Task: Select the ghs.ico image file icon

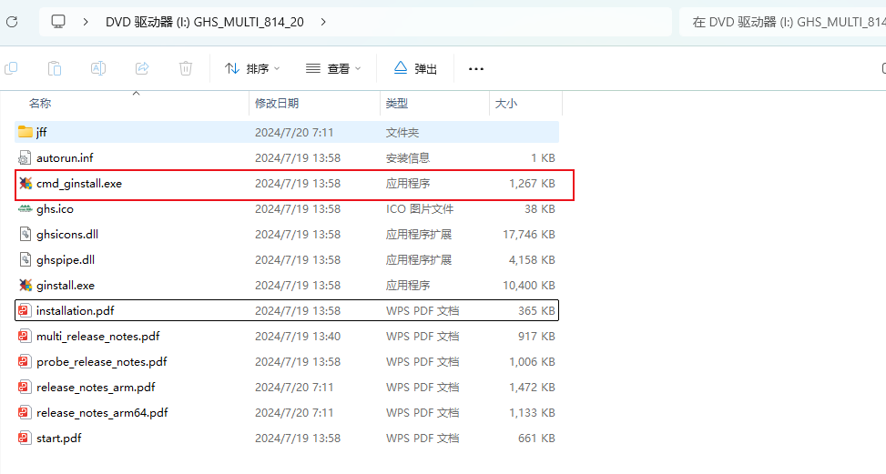Action: [x=25, y=208]
